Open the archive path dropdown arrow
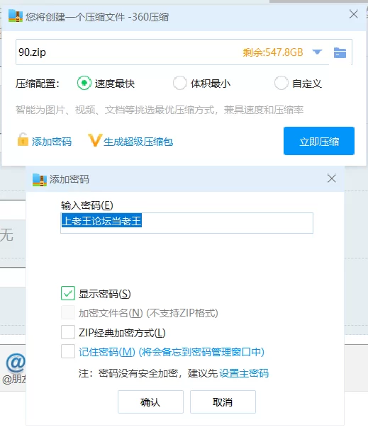The image size is (368, 427). point(317,52)
